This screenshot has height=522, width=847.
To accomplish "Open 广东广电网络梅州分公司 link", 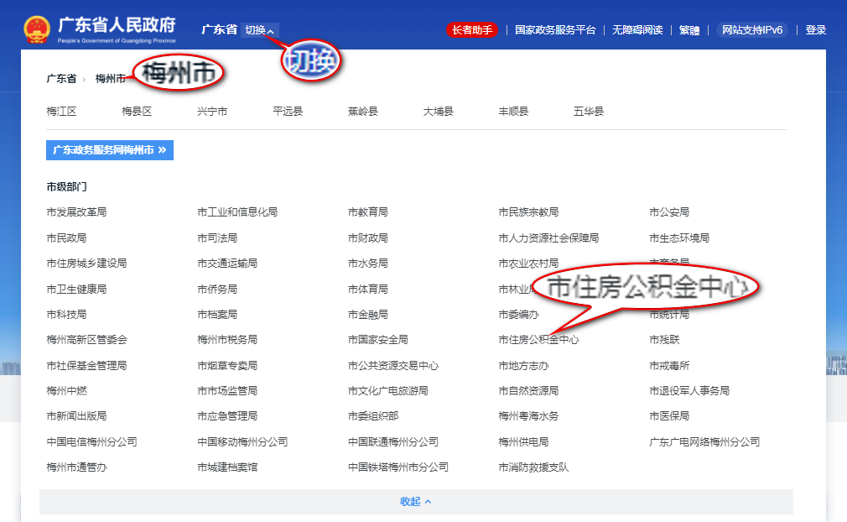I will click(704, 442).
